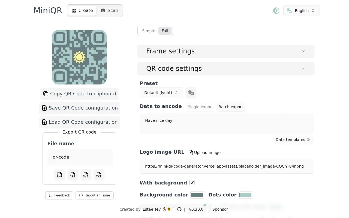Edit the Logo image URL field

point(227,166)
